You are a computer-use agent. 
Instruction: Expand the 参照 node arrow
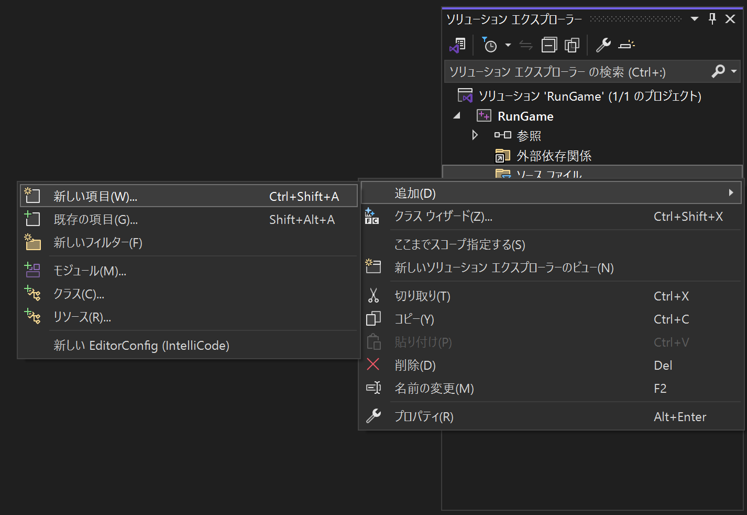click(475, 135)
